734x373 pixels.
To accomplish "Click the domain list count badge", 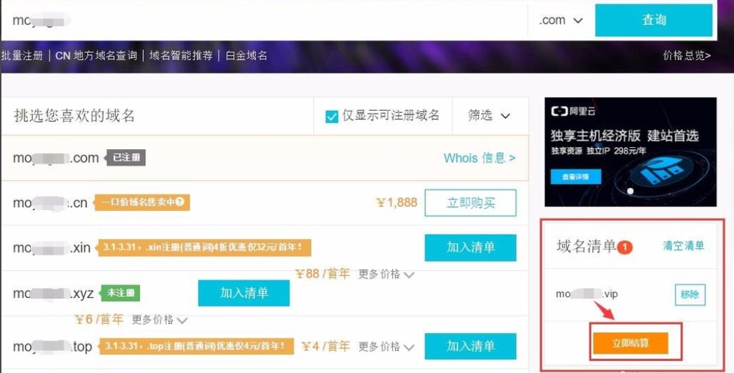I will [625, 247].
